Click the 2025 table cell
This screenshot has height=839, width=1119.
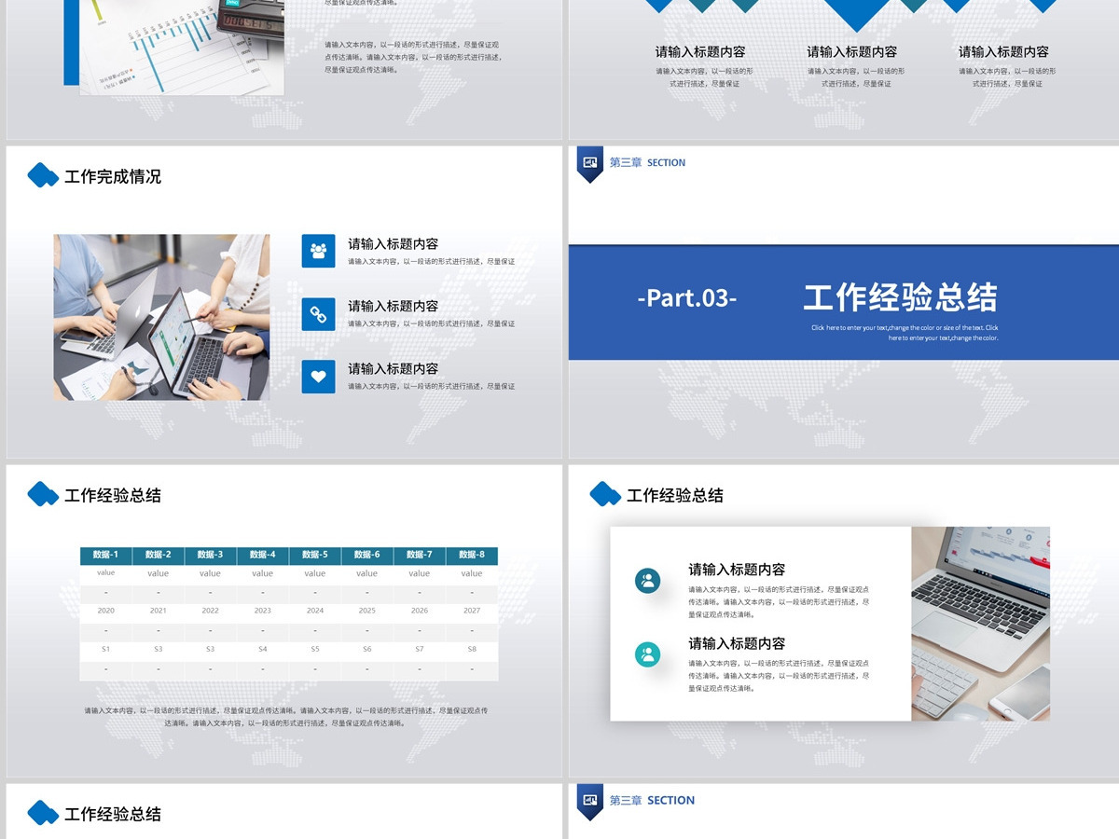point(367,611)
